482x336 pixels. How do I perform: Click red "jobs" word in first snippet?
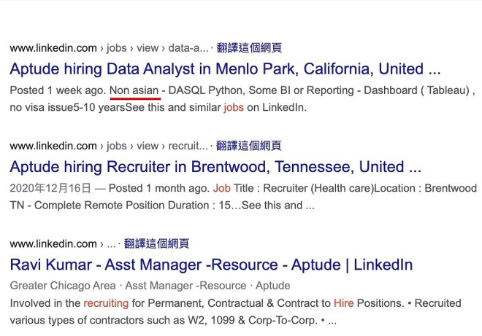(x=234, y=107)
